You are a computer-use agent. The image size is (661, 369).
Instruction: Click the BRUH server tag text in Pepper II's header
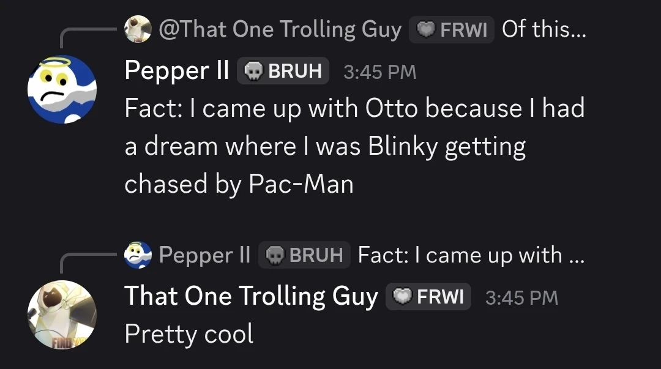[294, 71]
